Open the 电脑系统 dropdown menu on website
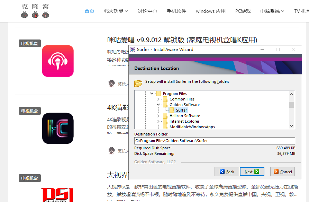This screenshot has width=309, height=202. tap(272, 11)
